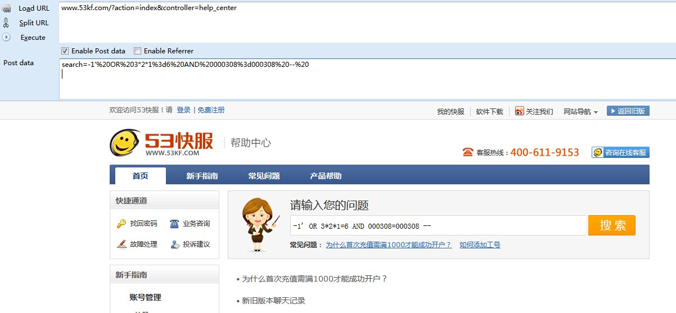Switch to 新手指南 tab

pyautogui.click(x=202, y=176)
